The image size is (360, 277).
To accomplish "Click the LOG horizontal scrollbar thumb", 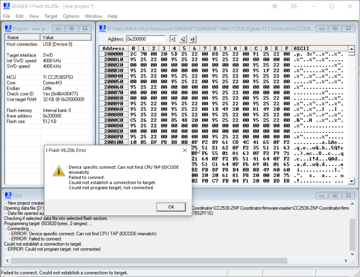I will click(x=149, y=261).
